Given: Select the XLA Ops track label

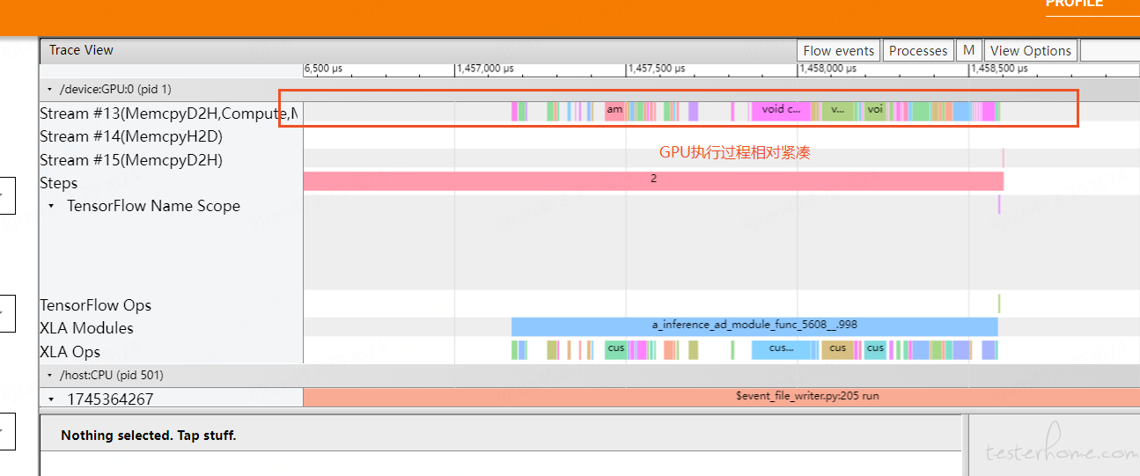Looking at the screenshot, I should (x=70, y=351).
